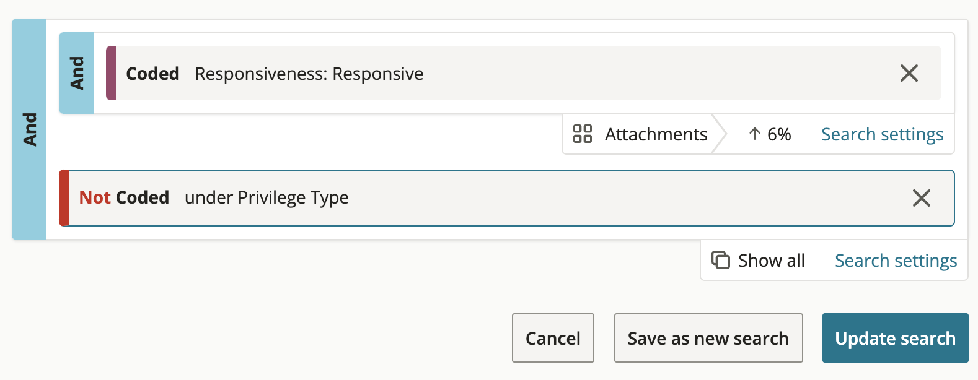The image size is (978, 380).
Task: Select the Not Coded under Privilege Type row
Action: click(507, 198)
